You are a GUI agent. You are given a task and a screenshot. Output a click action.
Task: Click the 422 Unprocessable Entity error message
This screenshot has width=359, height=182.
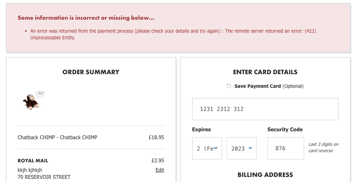tap(173, 34)
